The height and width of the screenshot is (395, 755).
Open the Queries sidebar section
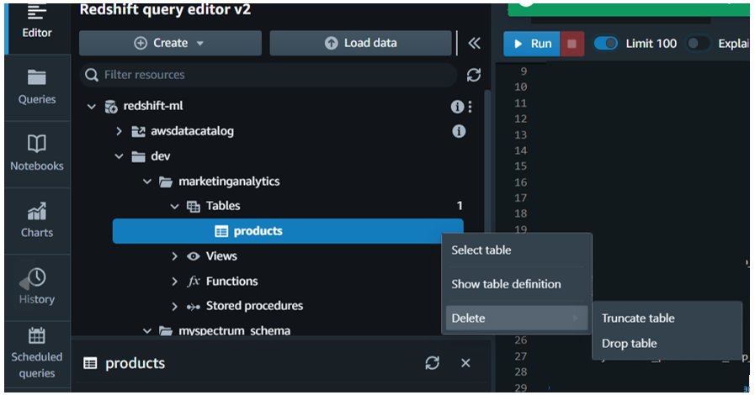(37, 87)
